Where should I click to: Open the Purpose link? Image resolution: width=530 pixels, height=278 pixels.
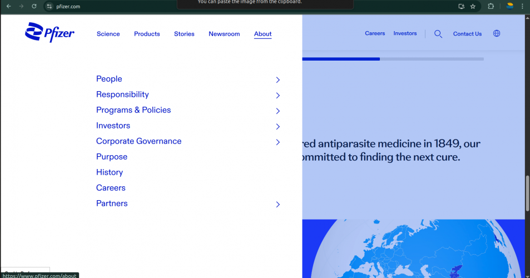click(112, 157)
